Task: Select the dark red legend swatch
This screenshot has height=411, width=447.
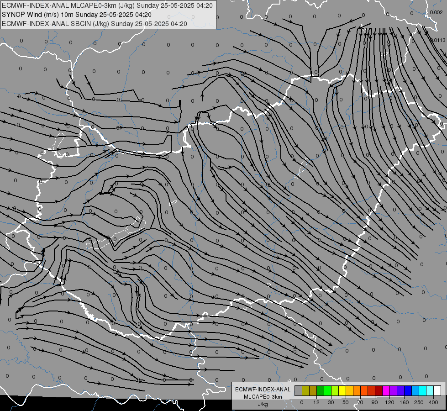Action: pos(379,390)
